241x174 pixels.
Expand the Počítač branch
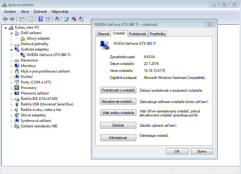[11, 77]
